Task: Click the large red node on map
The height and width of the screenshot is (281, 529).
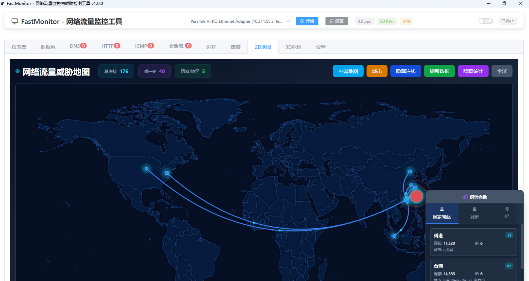Action: 416,196
